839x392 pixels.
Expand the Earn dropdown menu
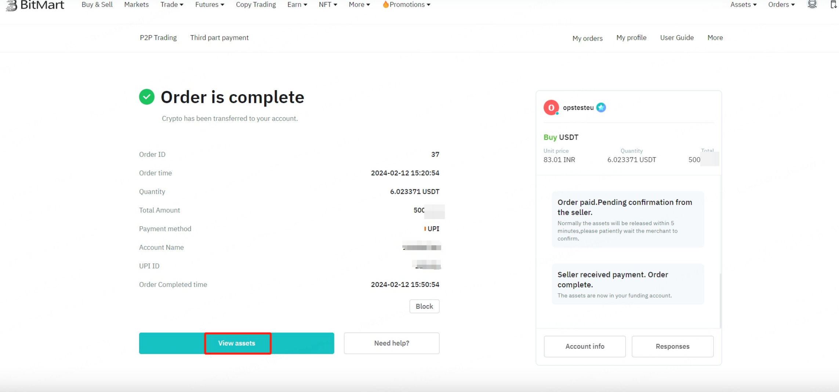(x=297, y=4)
